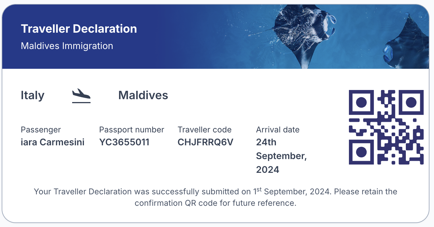Click the origin country Italy

[32, 95]
